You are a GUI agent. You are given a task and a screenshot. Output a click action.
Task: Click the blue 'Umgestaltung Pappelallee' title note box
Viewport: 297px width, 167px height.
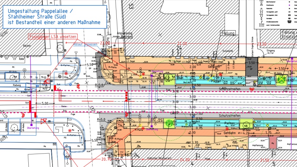coord(55,17)
